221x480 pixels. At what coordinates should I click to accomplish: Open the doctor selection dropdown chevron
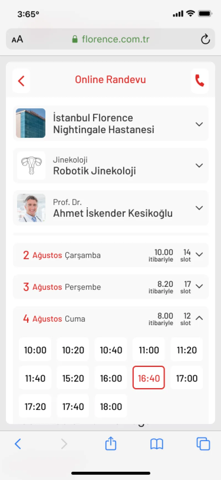click(x=199, y=208)
